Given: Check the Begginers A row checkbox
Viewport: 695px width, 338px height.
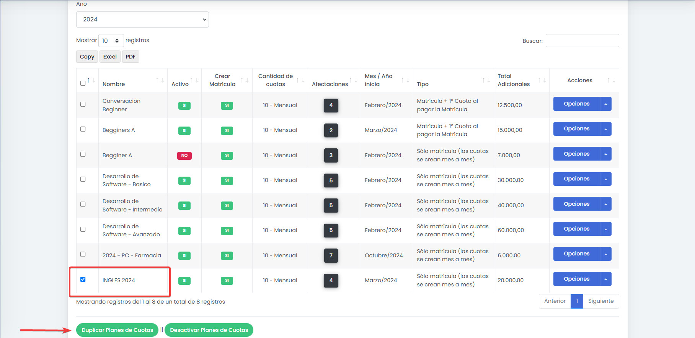Looking at the screenshot, I should tap(83, 129).
